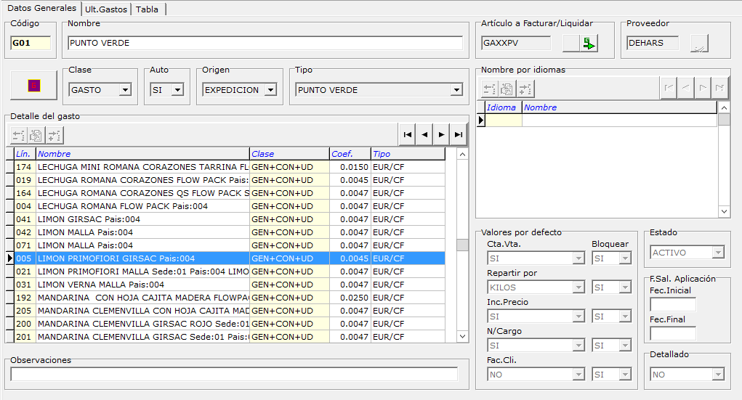Screen dimensions: 742x400
Task: Open the Origen dropdown showing EXPEDICION
Action: pos(270,90)
